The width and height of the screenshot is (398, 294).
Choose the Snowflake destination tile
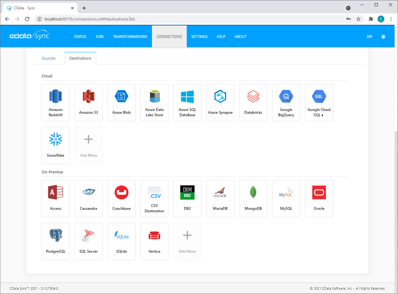coord(56,145)
